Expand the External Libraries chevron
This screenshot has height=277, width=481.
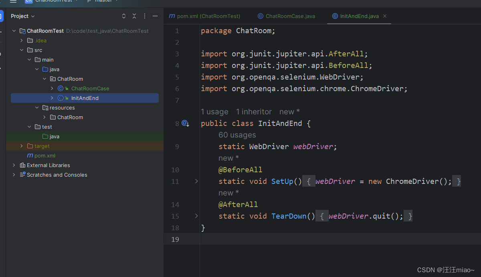14,165
